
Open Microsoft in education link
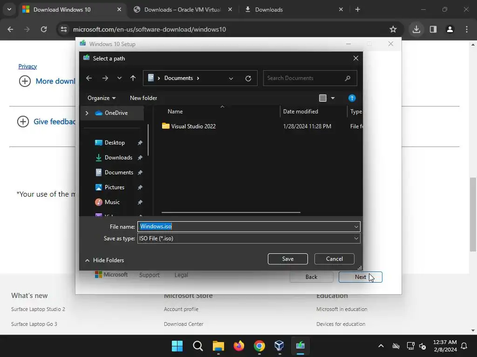click(341, 309)
